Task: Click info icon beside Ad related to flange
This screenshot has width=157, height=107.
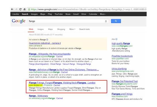Action: click(x=47, y=40)
